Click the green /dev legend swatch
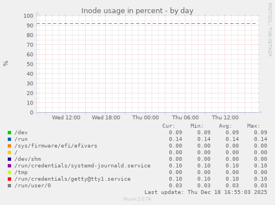 (x=9, y=133)
